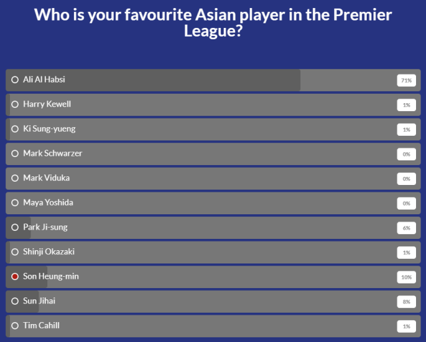
Task: Select Park Ji-sung radio option
Action: click(x=15, y=228)
